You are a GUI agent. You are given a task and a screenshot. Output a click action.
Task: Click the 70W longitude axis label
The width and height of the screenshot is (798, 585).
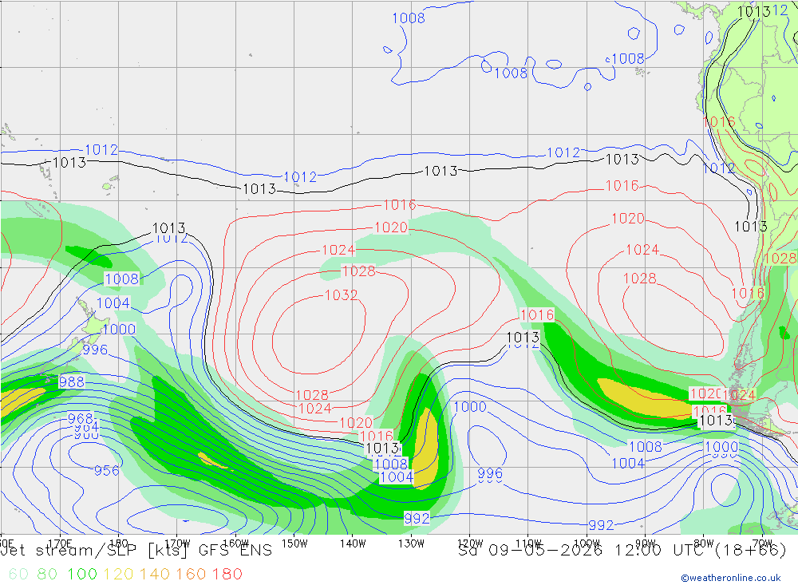click(x=762, y=543)
